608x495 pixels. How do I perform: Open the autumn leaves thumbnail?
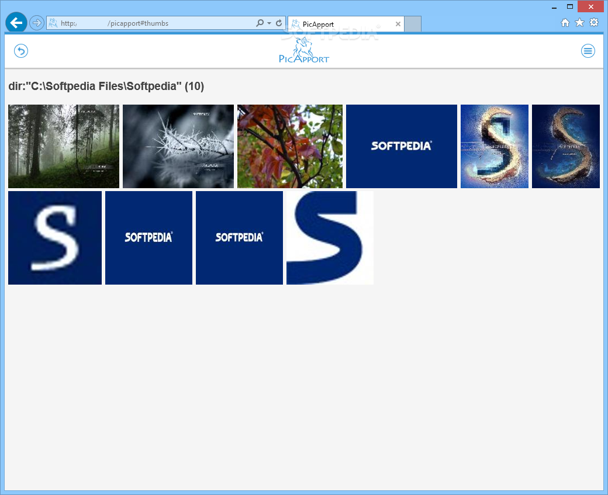[x=290, y=146]
